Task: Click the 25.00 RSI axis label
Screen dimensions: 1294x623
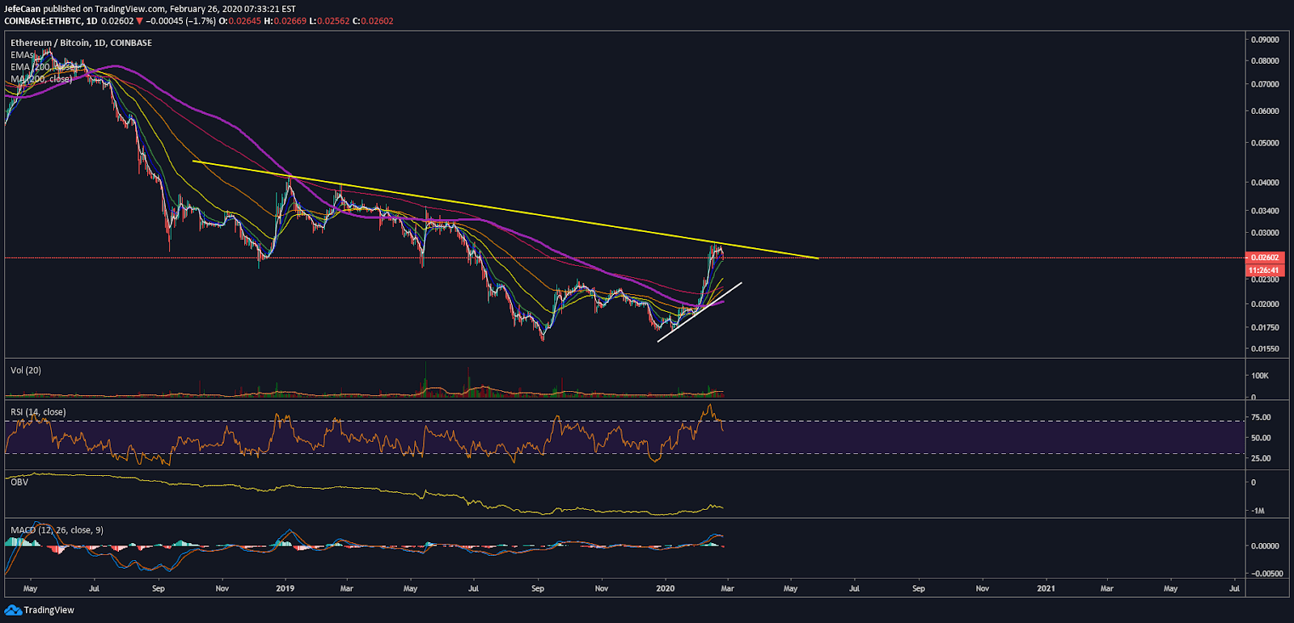Action: [x=1261, y=458]
